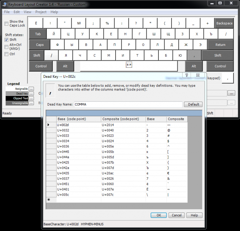Click the Composite cell U+007e

tap(123, 189)
